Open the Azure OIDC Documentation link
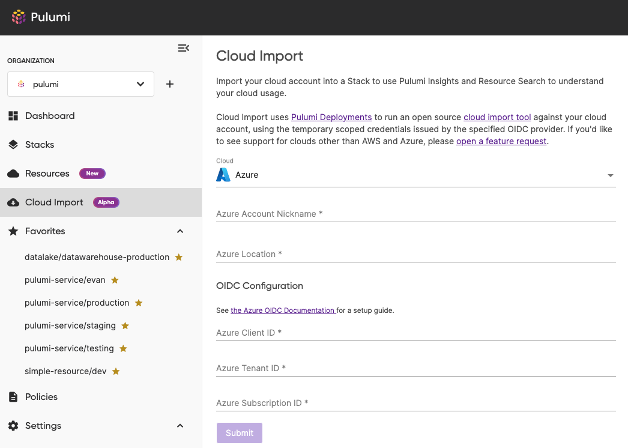 (283, 310)
